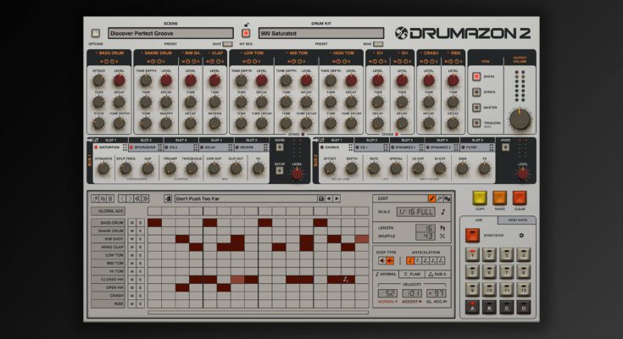623x339 pixels.
Task: Mute the Bass Drum track
Action: 131,223
